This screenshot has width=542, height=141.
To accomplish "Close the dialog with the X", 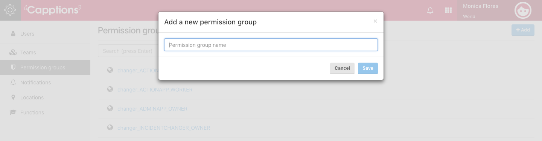I will point(375,21).
